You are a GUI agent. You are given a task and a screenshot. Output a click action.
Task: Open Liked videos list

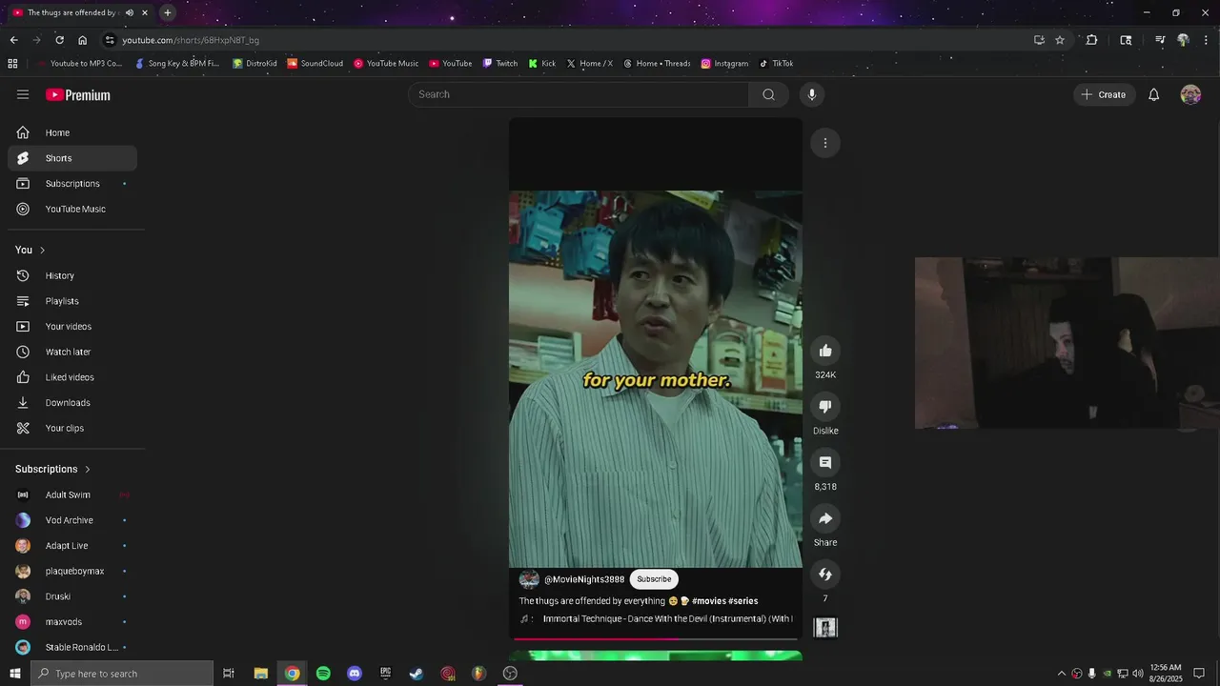(x=72, y=377)
